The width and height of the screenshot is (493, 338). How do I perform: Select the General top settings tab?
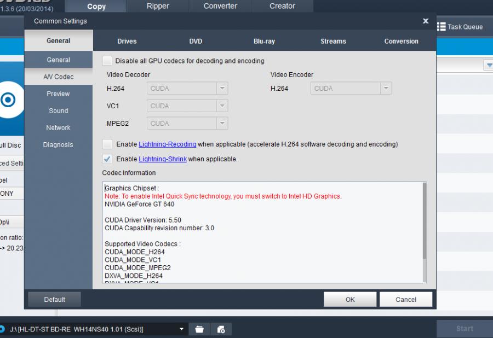click(59, 41)
